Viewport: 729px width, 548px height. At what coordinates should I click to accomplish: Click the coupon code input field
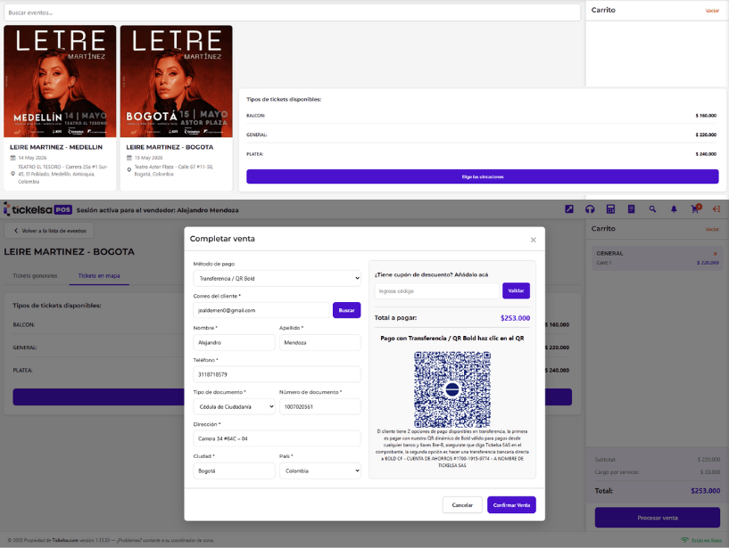436,290
